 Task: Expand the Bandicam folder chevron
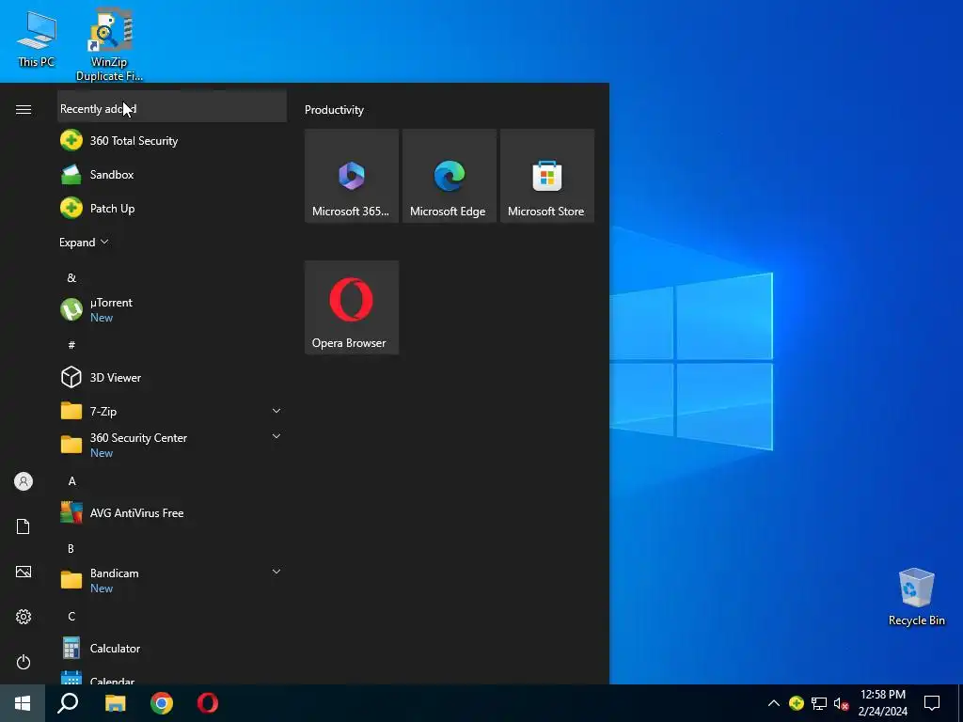click(x=276, y=572)
